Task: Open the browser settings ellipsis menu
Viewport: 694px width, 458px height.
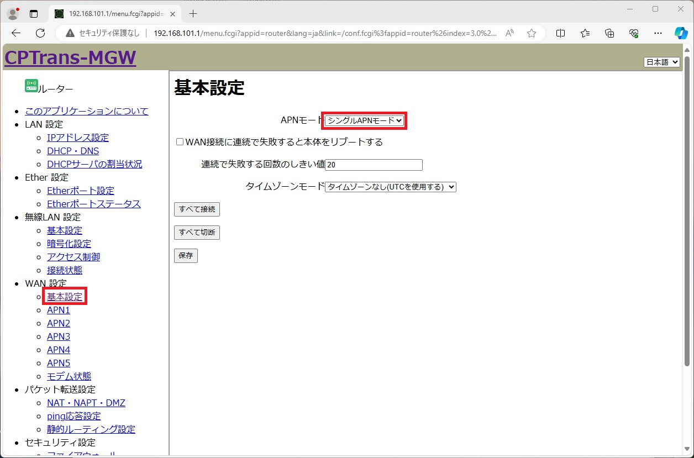Action: [658, 33]
